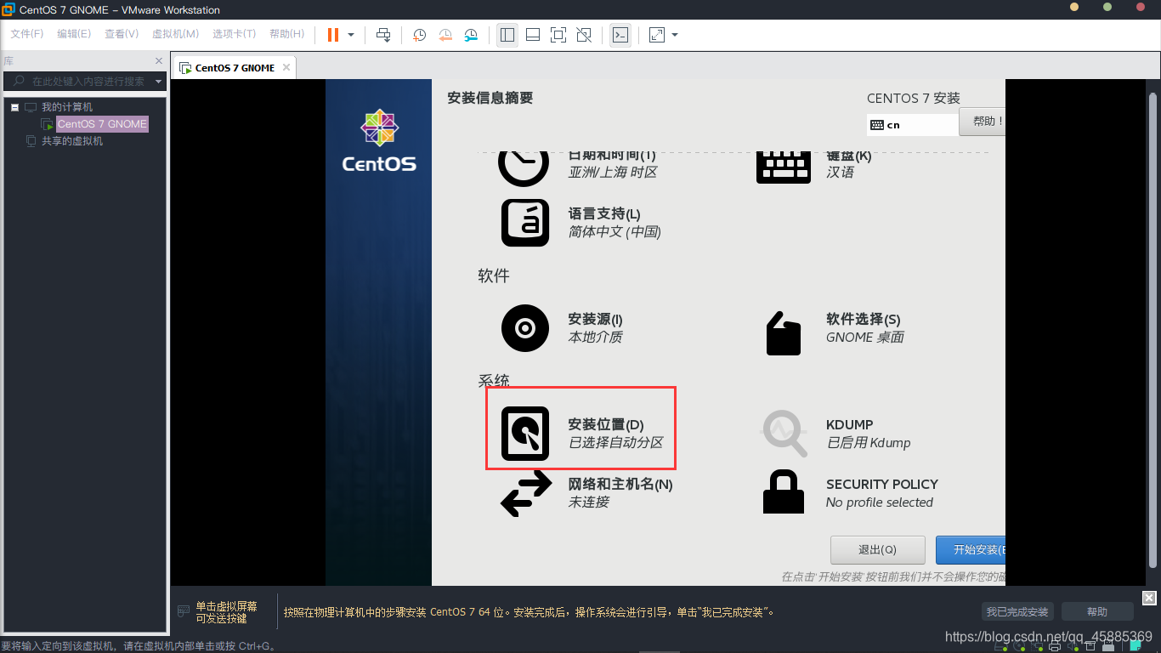Open the 文件(F) menu

[26, 34]
